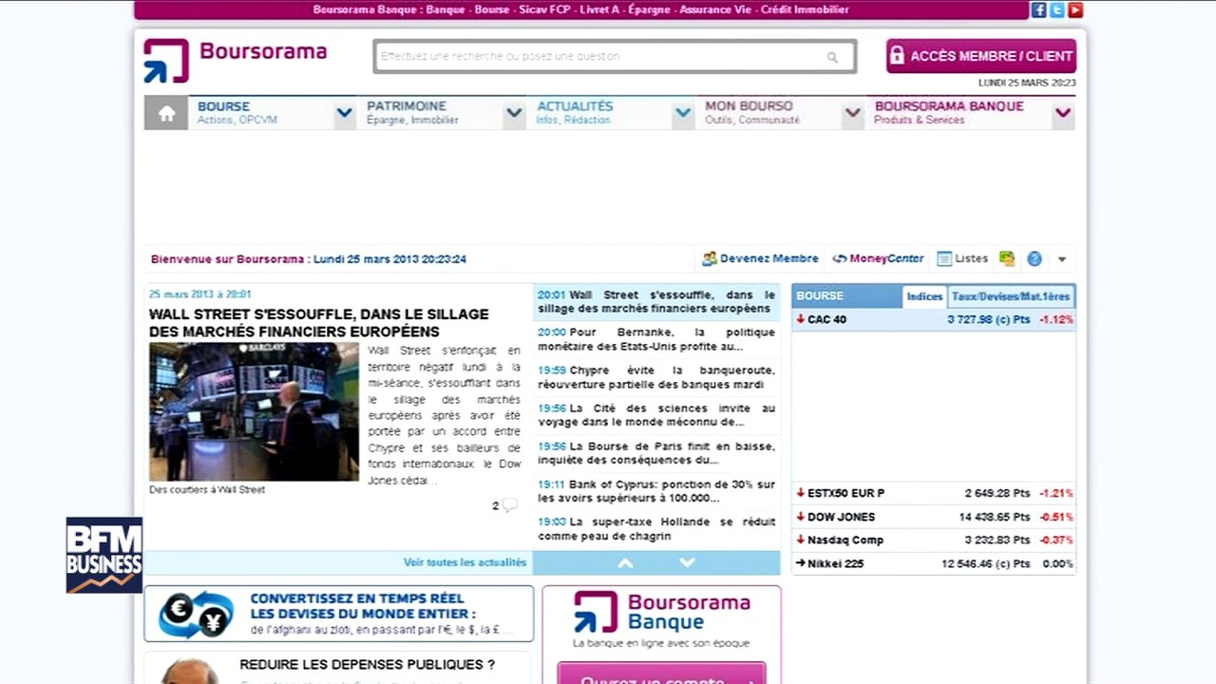The height and width of the screenshot is (684, 1216).
Task: Select the Nikkei 225 index row
Action: coord(934,563)
